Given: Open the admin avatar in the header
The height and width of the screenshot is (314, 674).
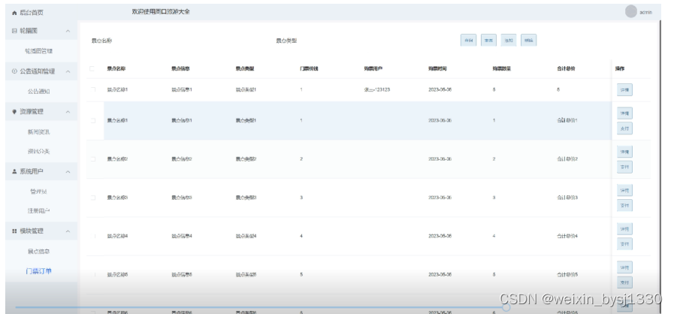Looking at the screenshot, I should [630, 11].
